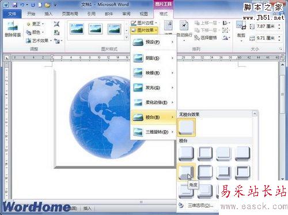Open the 三维旋转(D) 3-D rotation submenu
The image size is (288, 215).
click(153, 132)
